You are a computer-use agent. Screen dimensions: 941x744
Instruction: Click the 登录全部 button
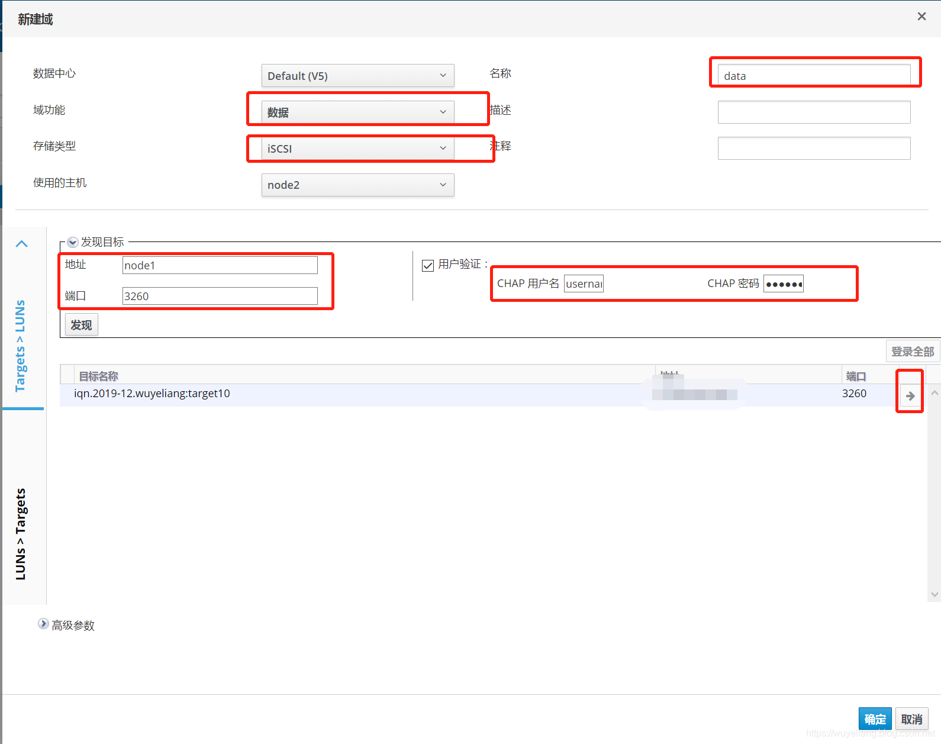(913, 352)
